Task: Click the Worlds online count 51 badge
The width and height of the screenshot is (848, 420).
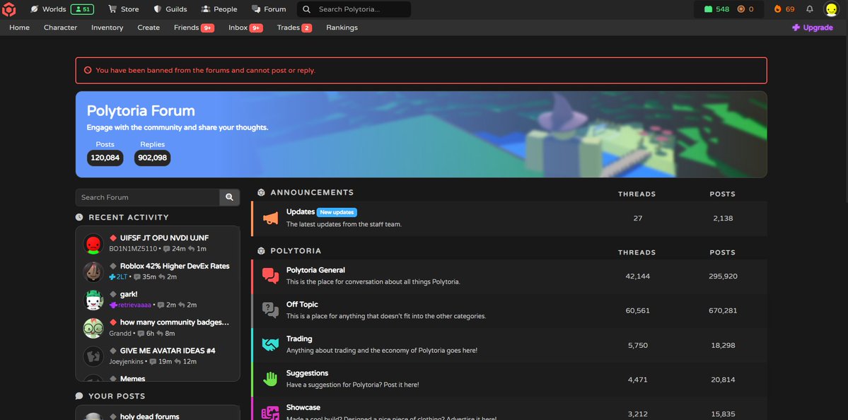Action: (x=82, y=9)
